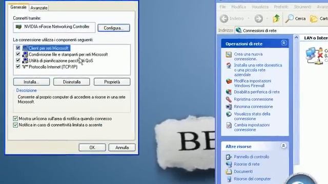Select Client per reti Microsoft icon
The height and width of the screenshot is (184, 328).
coord(25,48)
